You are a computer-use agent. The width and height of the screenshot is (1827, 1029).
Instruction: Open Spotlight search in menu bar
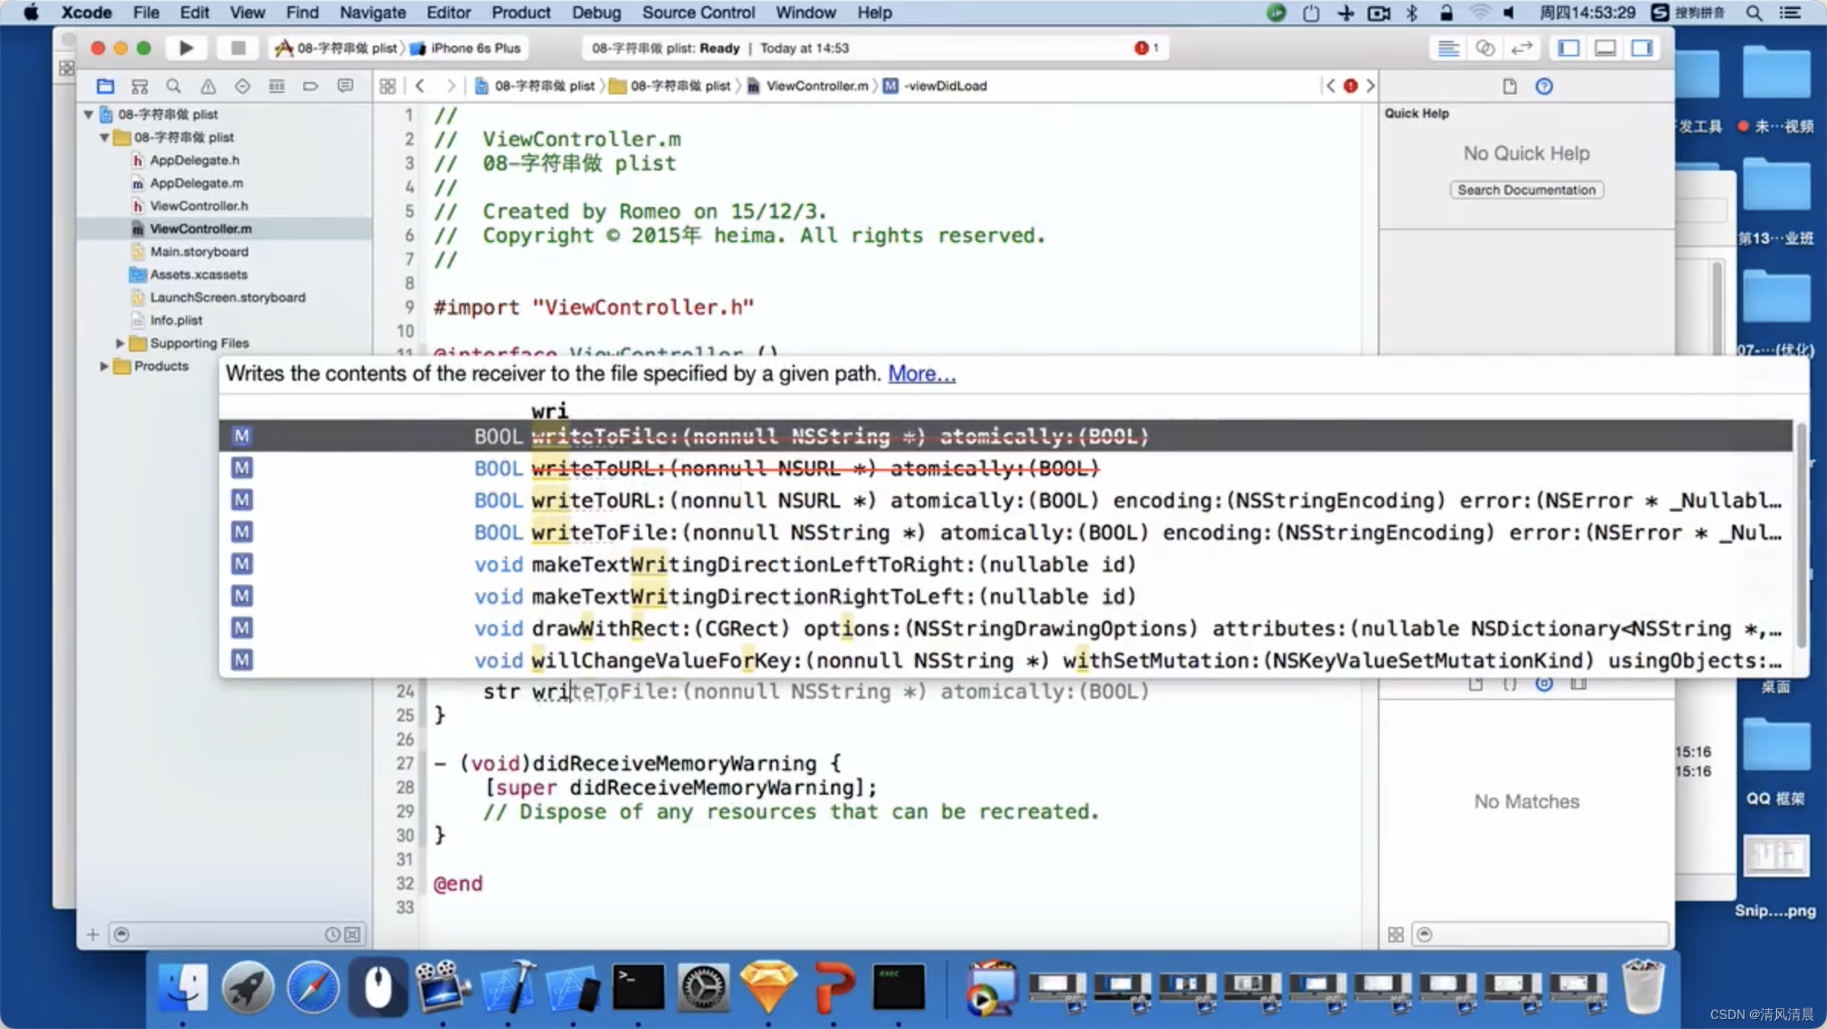tap(1754, 12)
